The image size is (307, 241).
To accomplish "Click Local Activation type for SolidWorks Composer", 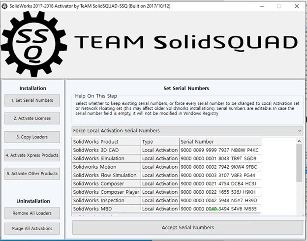I will coord(160,184).
